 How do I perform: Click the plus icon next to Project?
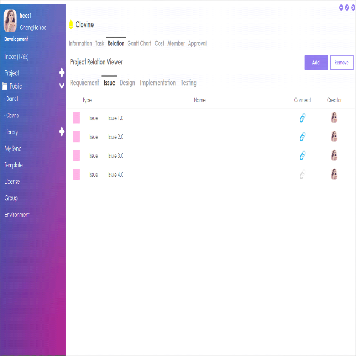tap(62, 73)
